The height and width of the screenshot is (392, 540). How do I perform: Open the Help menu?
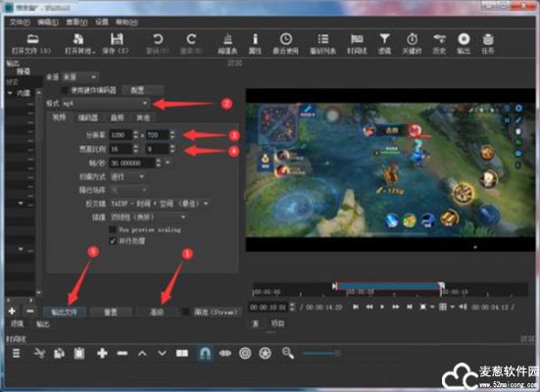click(126, 22)
